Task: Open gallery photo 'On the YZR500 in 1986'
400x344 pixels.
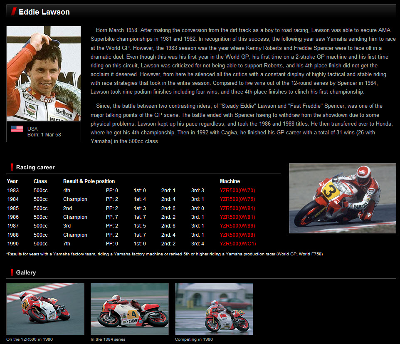Action: pos(45,309)
